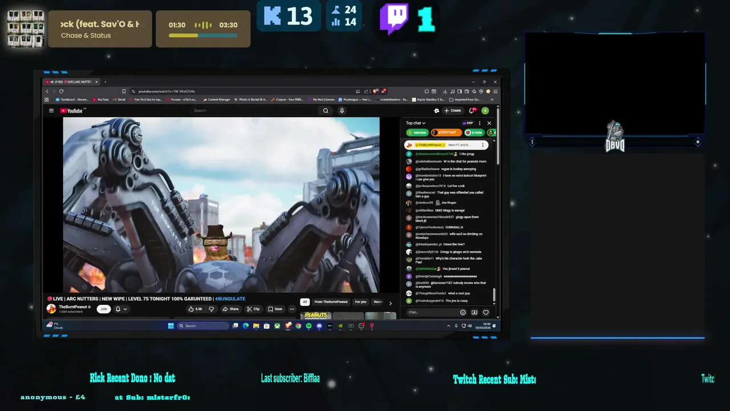The image size is (730, 411).
Task: Open emoji picker in chat input
Action: (x=463, y=312)
